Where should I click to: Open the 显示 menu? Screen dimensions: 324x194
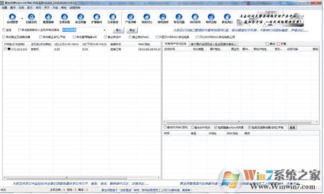pyautogui.click(x=30, y=8)
